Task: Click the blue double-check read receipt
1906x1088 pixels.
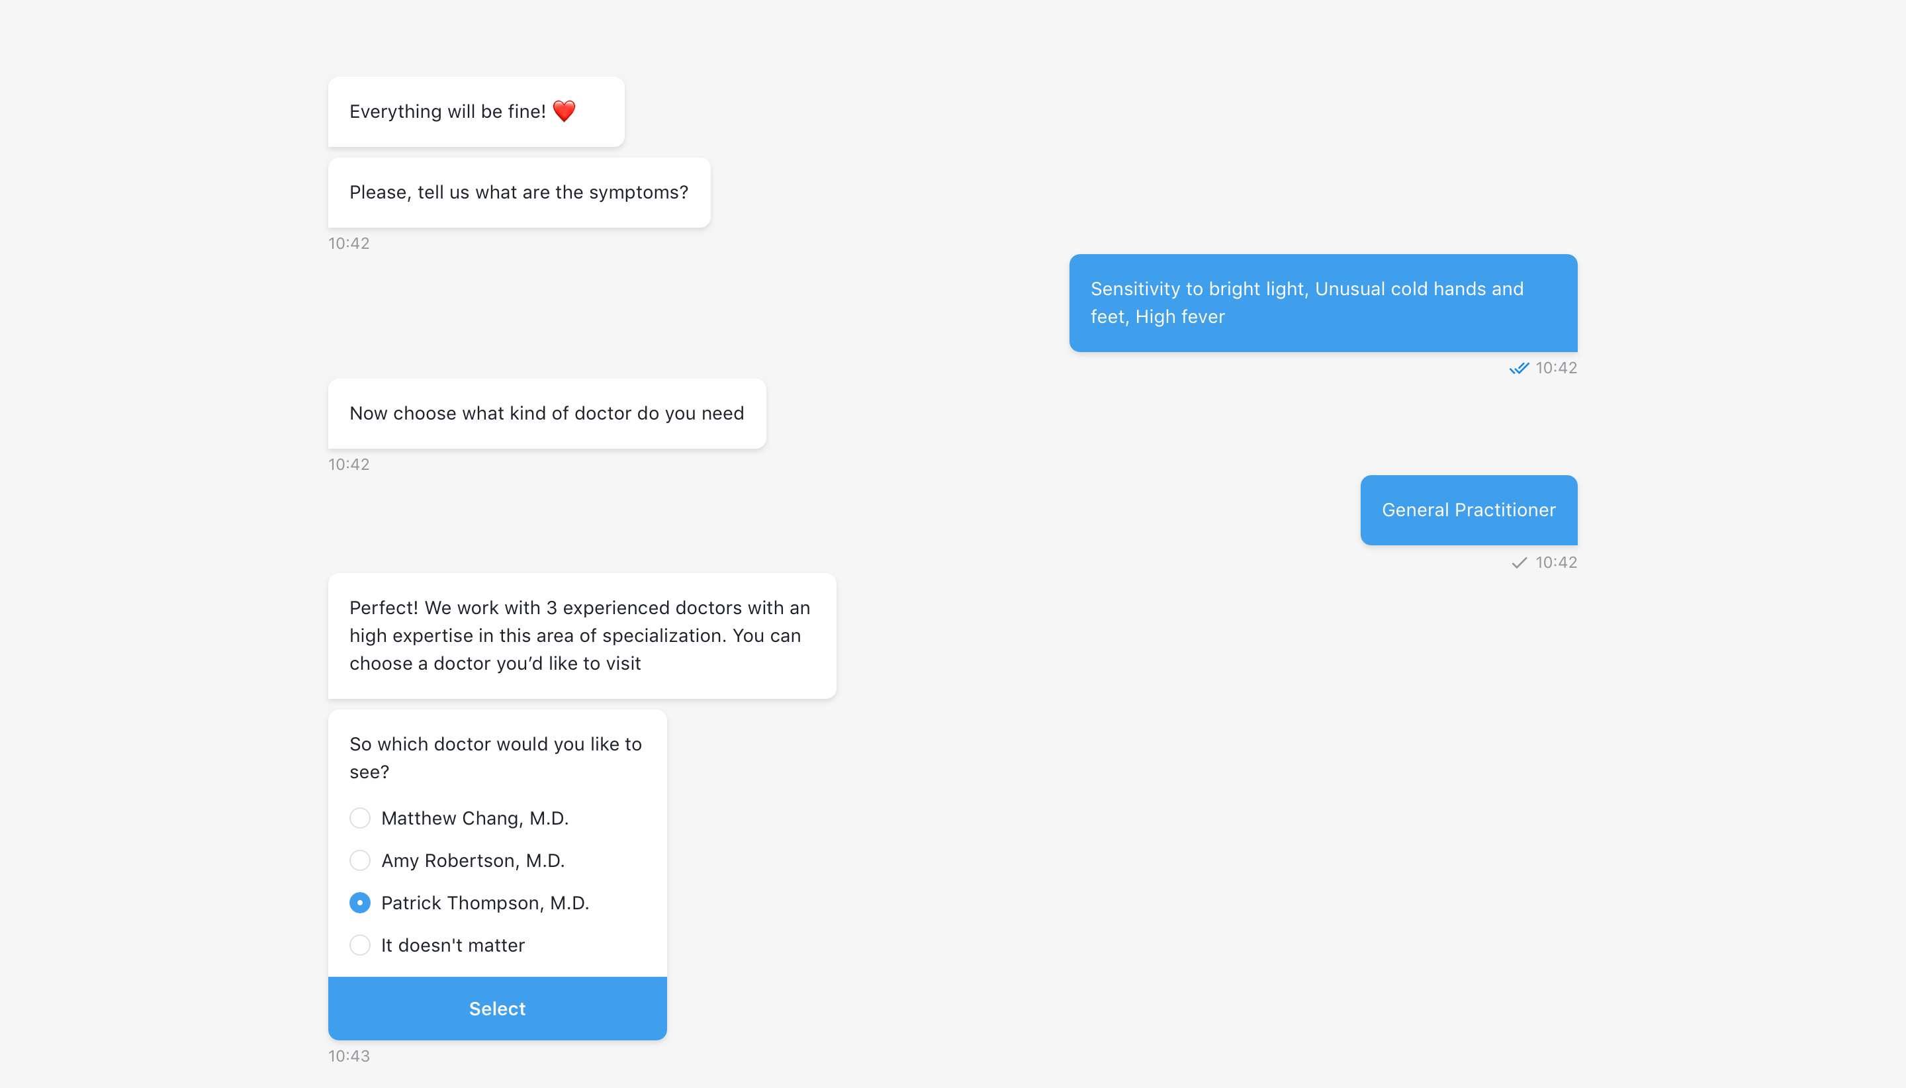Action: pos(1518,369)
